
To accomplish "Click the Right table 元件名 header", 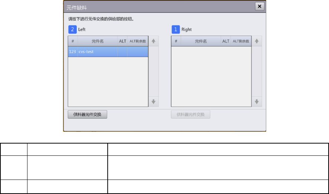I will tap(201, 41).
